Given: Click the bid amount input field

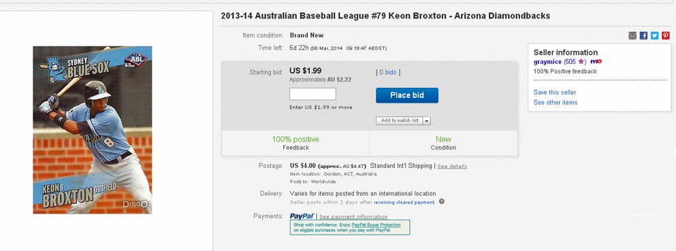Looking at the screenshot, I should pyautogui.click(x=312, y=94).
